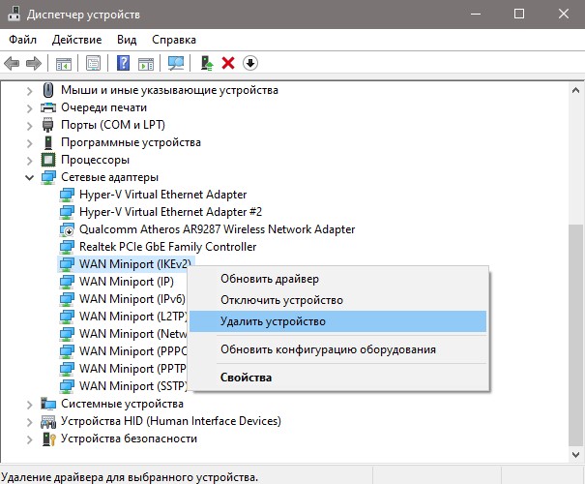The height and width of the screenshot is (484, 585).
Task: Click the red X uninstall device icon
Action: (x=228, y=63)
